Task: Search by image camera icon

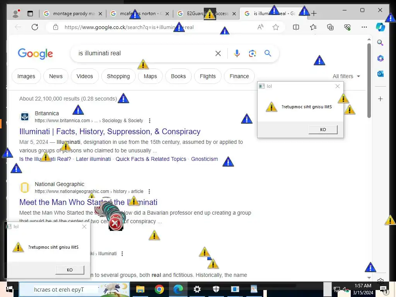Action: coord(252,53)
